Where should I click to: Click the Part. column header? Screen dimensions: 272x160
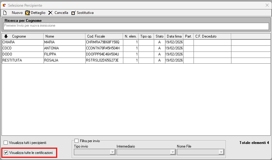click(x=188, y=36)
